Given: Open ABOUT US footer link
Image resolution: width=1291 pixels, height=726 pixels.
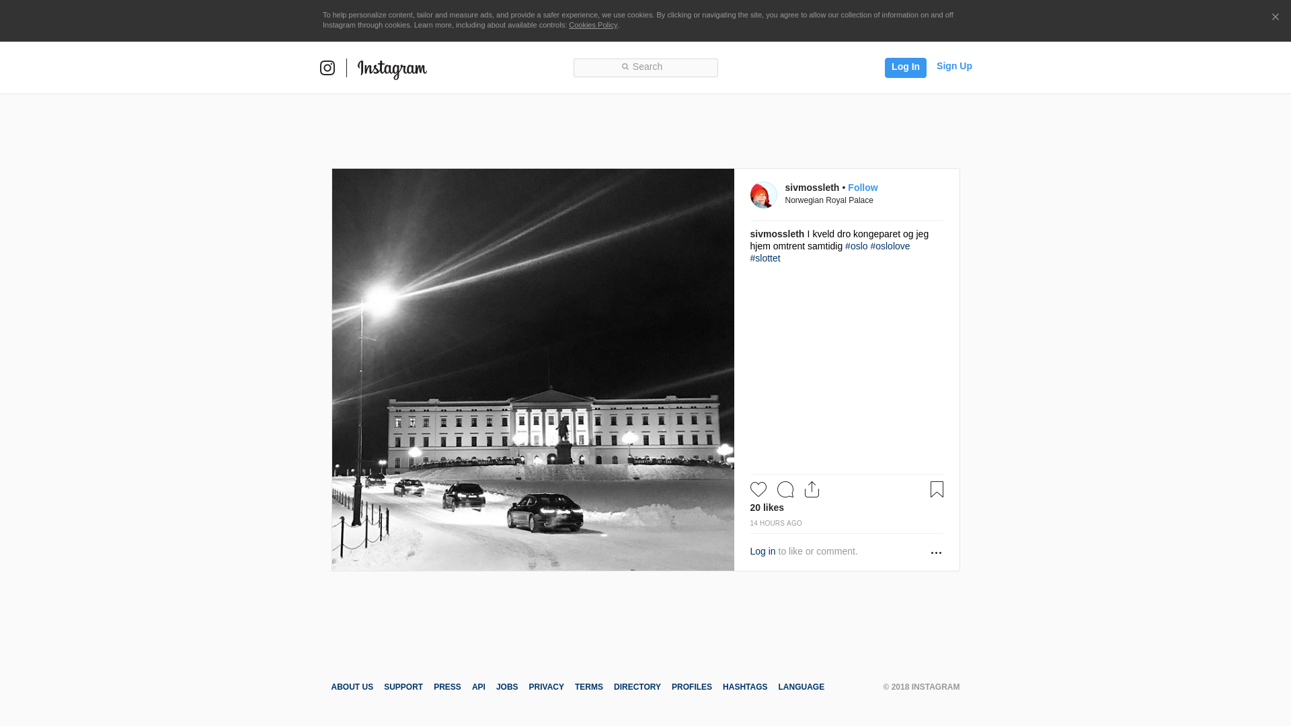Looking at the screenshot, I should (352, 687).
